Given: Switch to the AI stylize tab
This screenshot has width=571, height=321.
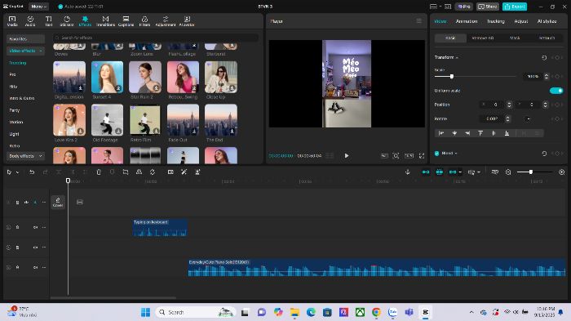Looking at the screenshot, I should 547,21.
